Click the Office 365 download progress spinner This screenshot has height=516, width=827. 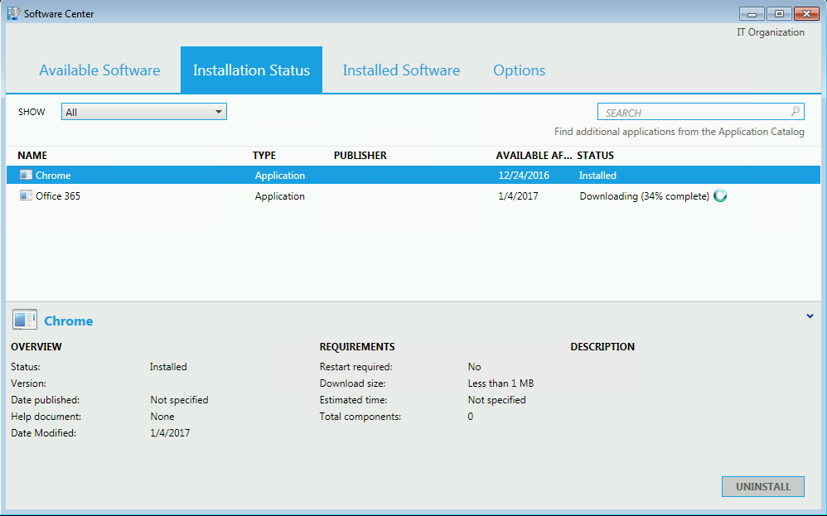click(x=720, y=196)
